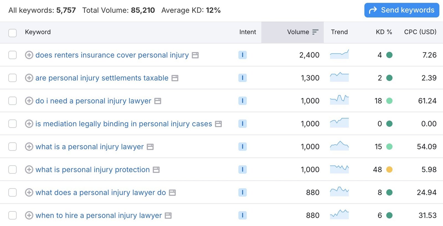This screenshot has width=443, height=226.
Task: Click Intent badge for 'are personal injury settlements taxable'
Action: coord(243,78)
